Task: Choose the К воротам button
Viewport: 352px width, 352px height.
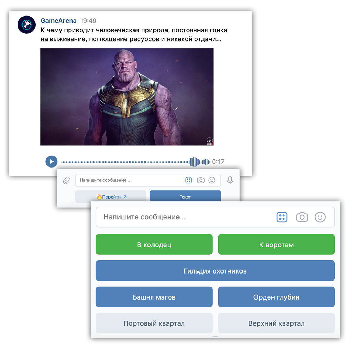Action: click(x=276, y=245)
